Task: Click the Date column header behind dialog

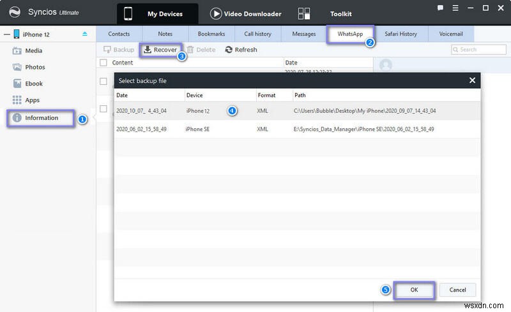Action: (291, 63)
